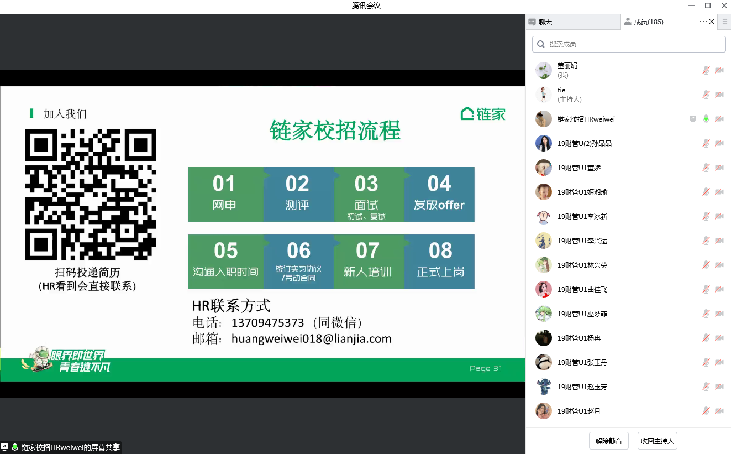Click the person icon on 成员 tab

[x=628, y=22]
